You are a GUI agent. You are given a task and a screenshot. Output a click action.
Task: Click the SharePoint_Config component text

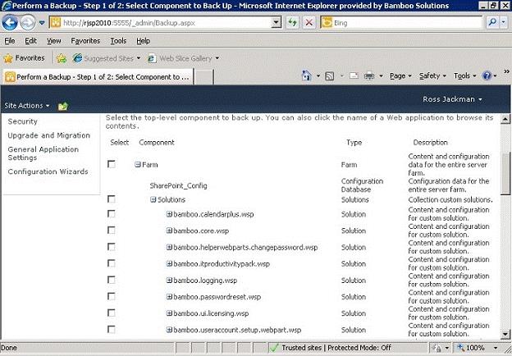tap(178, 185)
